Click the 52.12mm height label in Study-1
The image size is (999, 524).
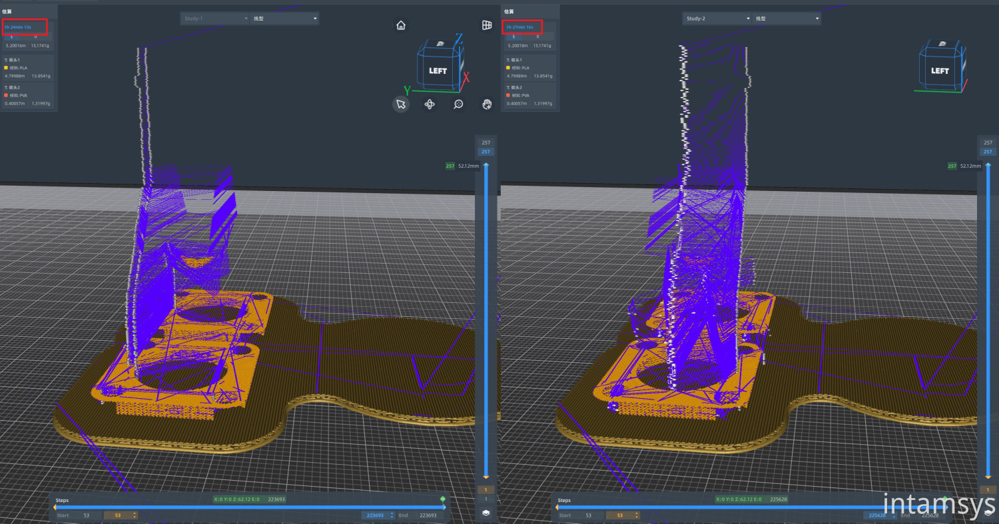pyautogui.click(x=468, y=166)
